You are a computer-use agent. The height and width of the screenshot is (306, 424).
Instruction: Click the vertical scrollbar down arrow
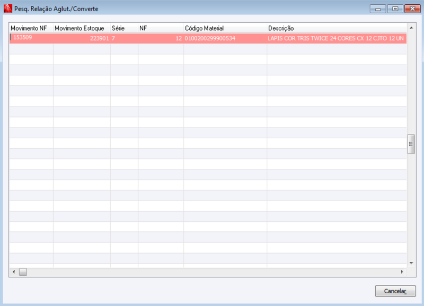(411, 263)
